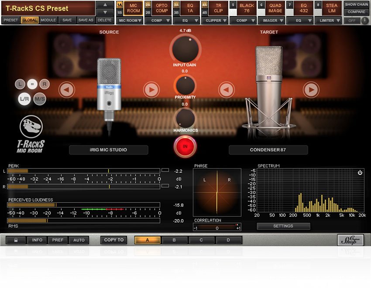The width and height of the screenshot is (371, 305).
Task: Click the SAVE AS button
Action: coord(86,20)
